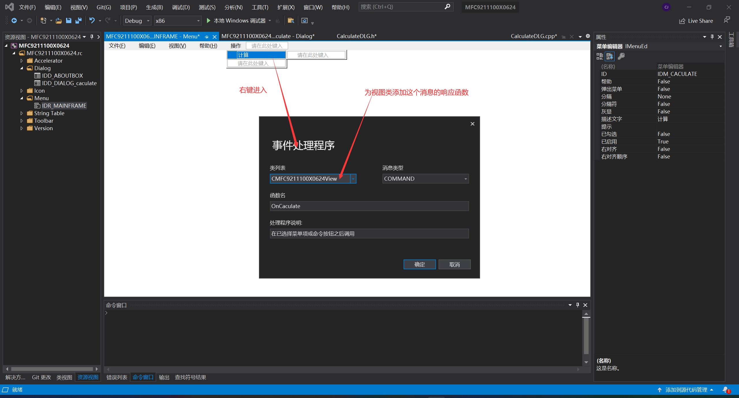This screenshot has height=398, width=739.
Task: Open the 生成(B) Build menu
Action: [154, 7]
